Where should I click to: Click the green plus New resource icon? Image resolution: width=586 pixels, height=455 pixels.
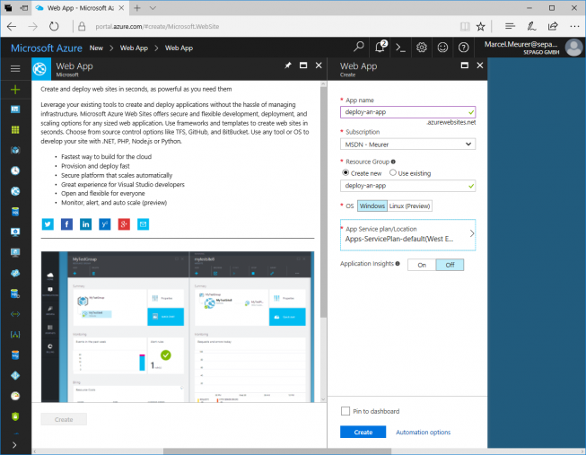tap(15, 90)
